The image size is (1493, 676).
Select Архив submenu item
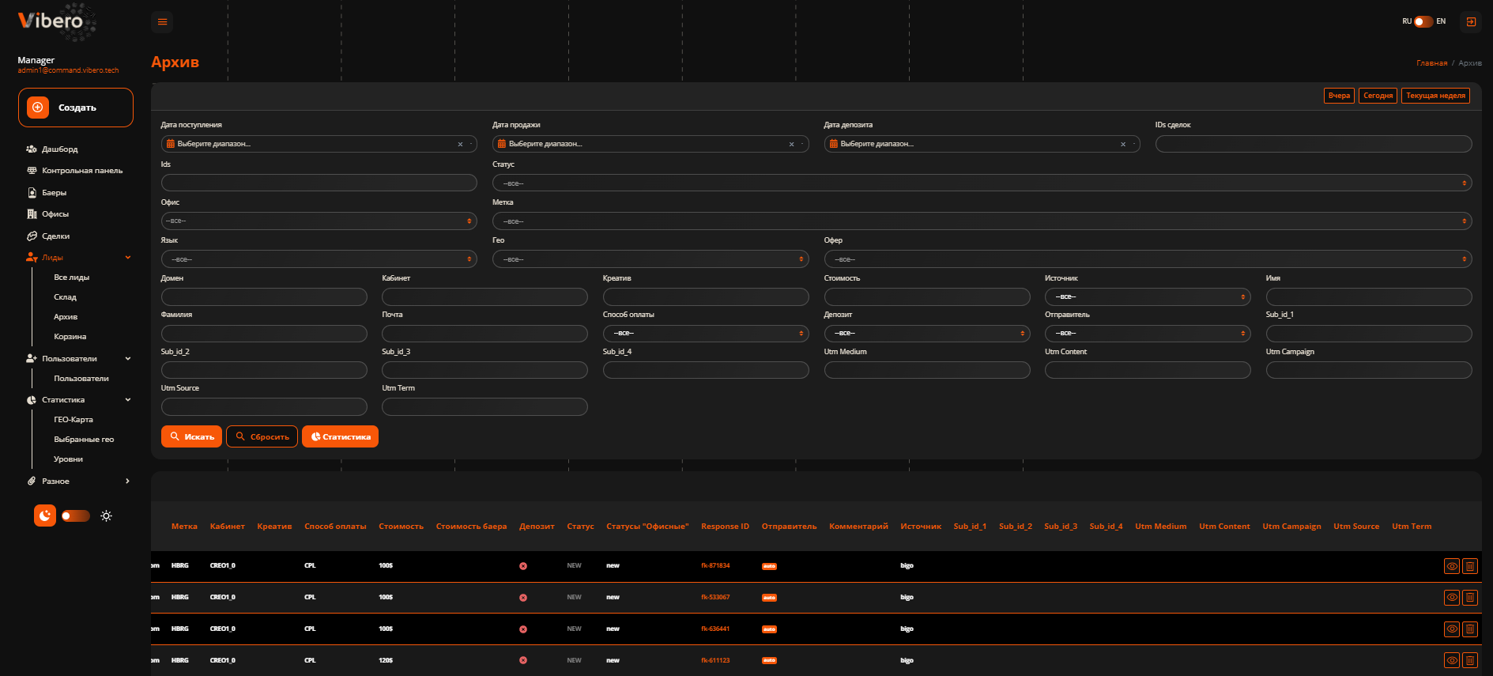coord(66,317)
